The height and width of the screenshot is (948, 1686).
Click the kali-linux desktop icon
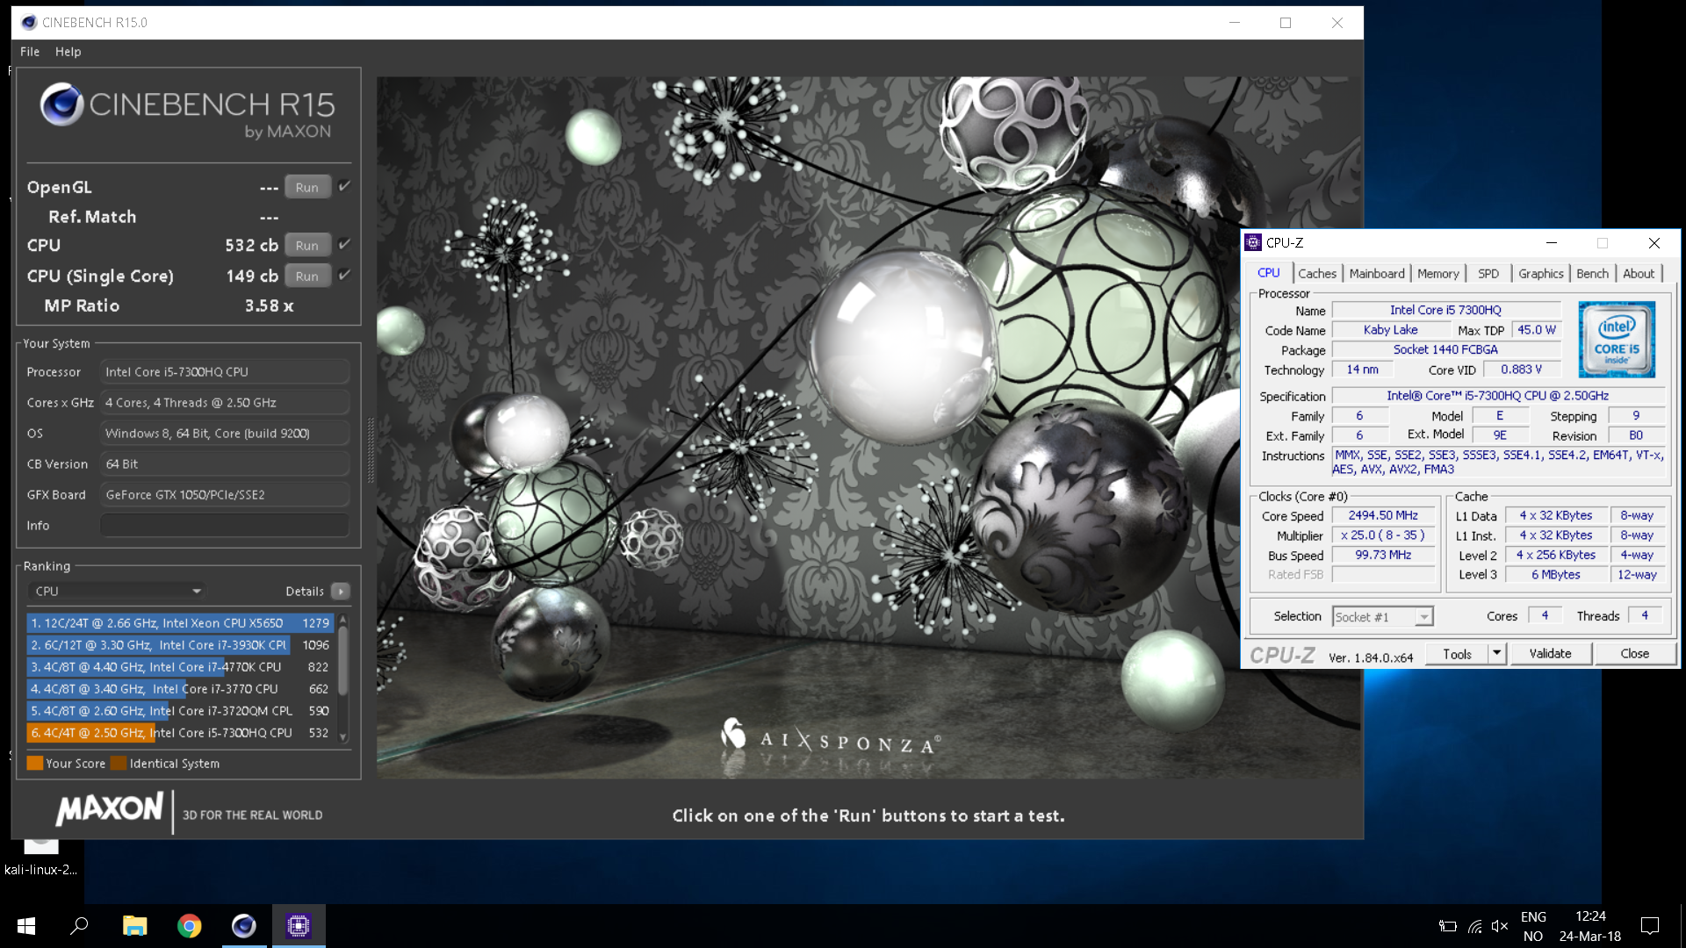pyautogui.click(x=40, y=856)
